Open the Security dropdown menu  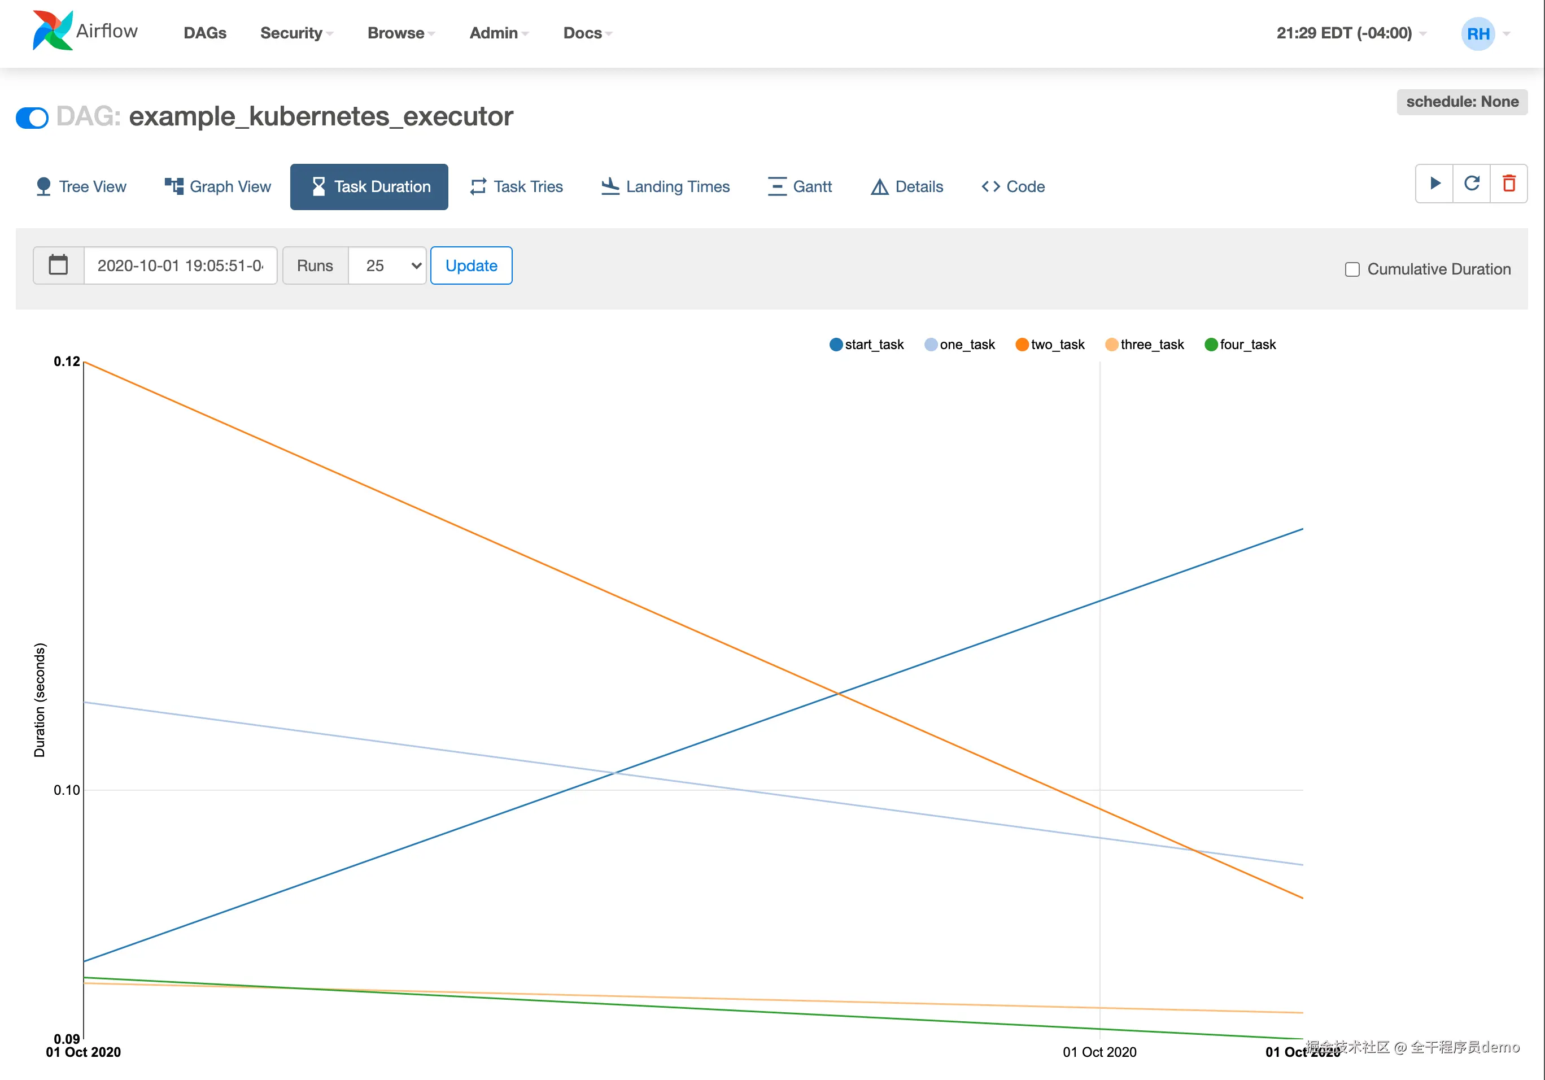pos(296,33)
